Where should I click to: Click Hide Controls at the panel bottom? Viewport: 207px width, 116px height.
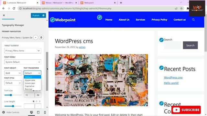pos(11,112)
